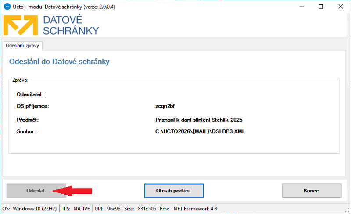Minimize the Datové schránky window

(302, 7)
